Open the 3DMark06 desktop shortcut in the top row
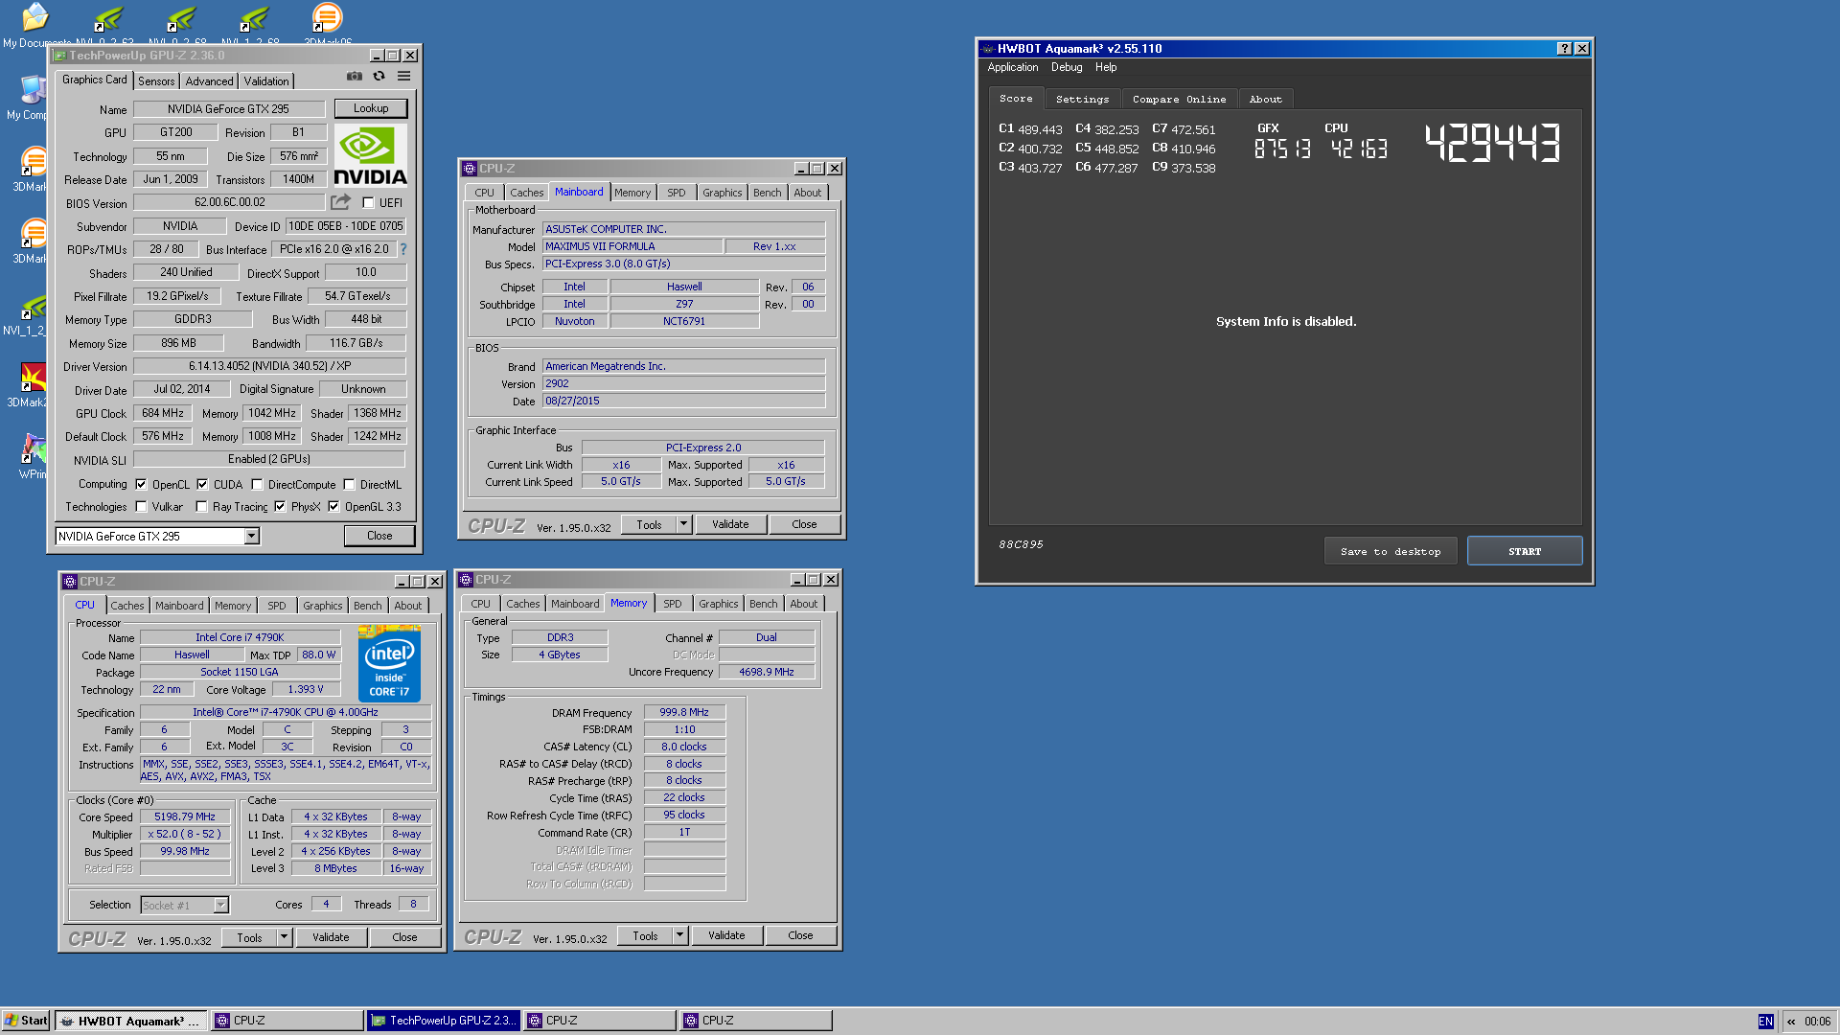1840x1035 pixels. click(327, 17)
